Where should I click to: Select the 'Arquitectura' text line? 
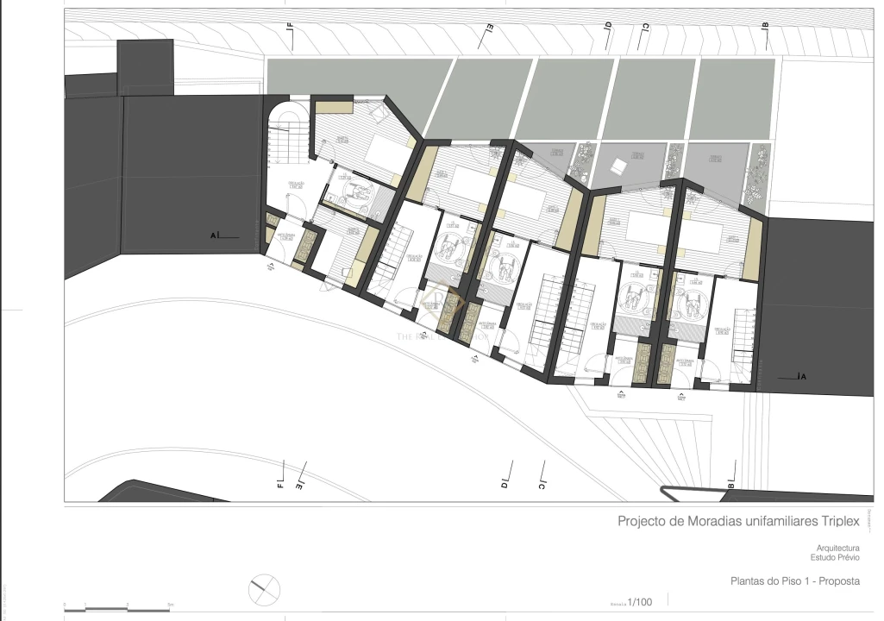pyautogui.click(x=837, y=548)
